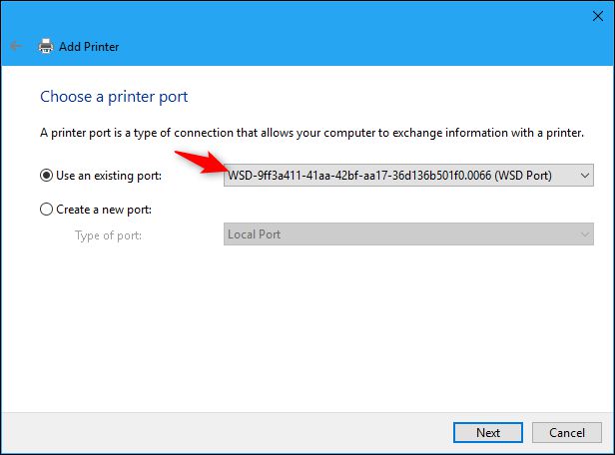Select the "Use an existing port" radio button

[x=46, y=176]
